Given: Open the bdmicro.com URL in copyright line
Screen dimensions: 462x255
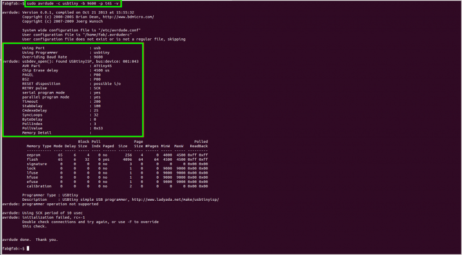Looking at the screenshot, I should pyautogui.click(x=127, y=17).
